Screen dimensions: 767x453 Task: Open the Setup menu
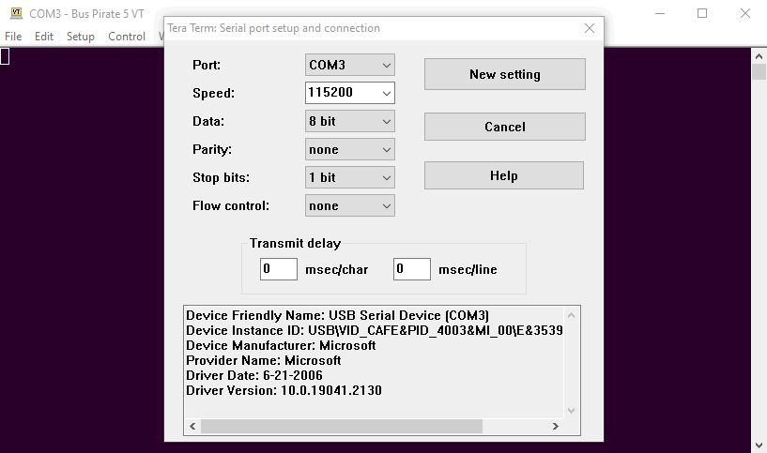click(80, 37)
